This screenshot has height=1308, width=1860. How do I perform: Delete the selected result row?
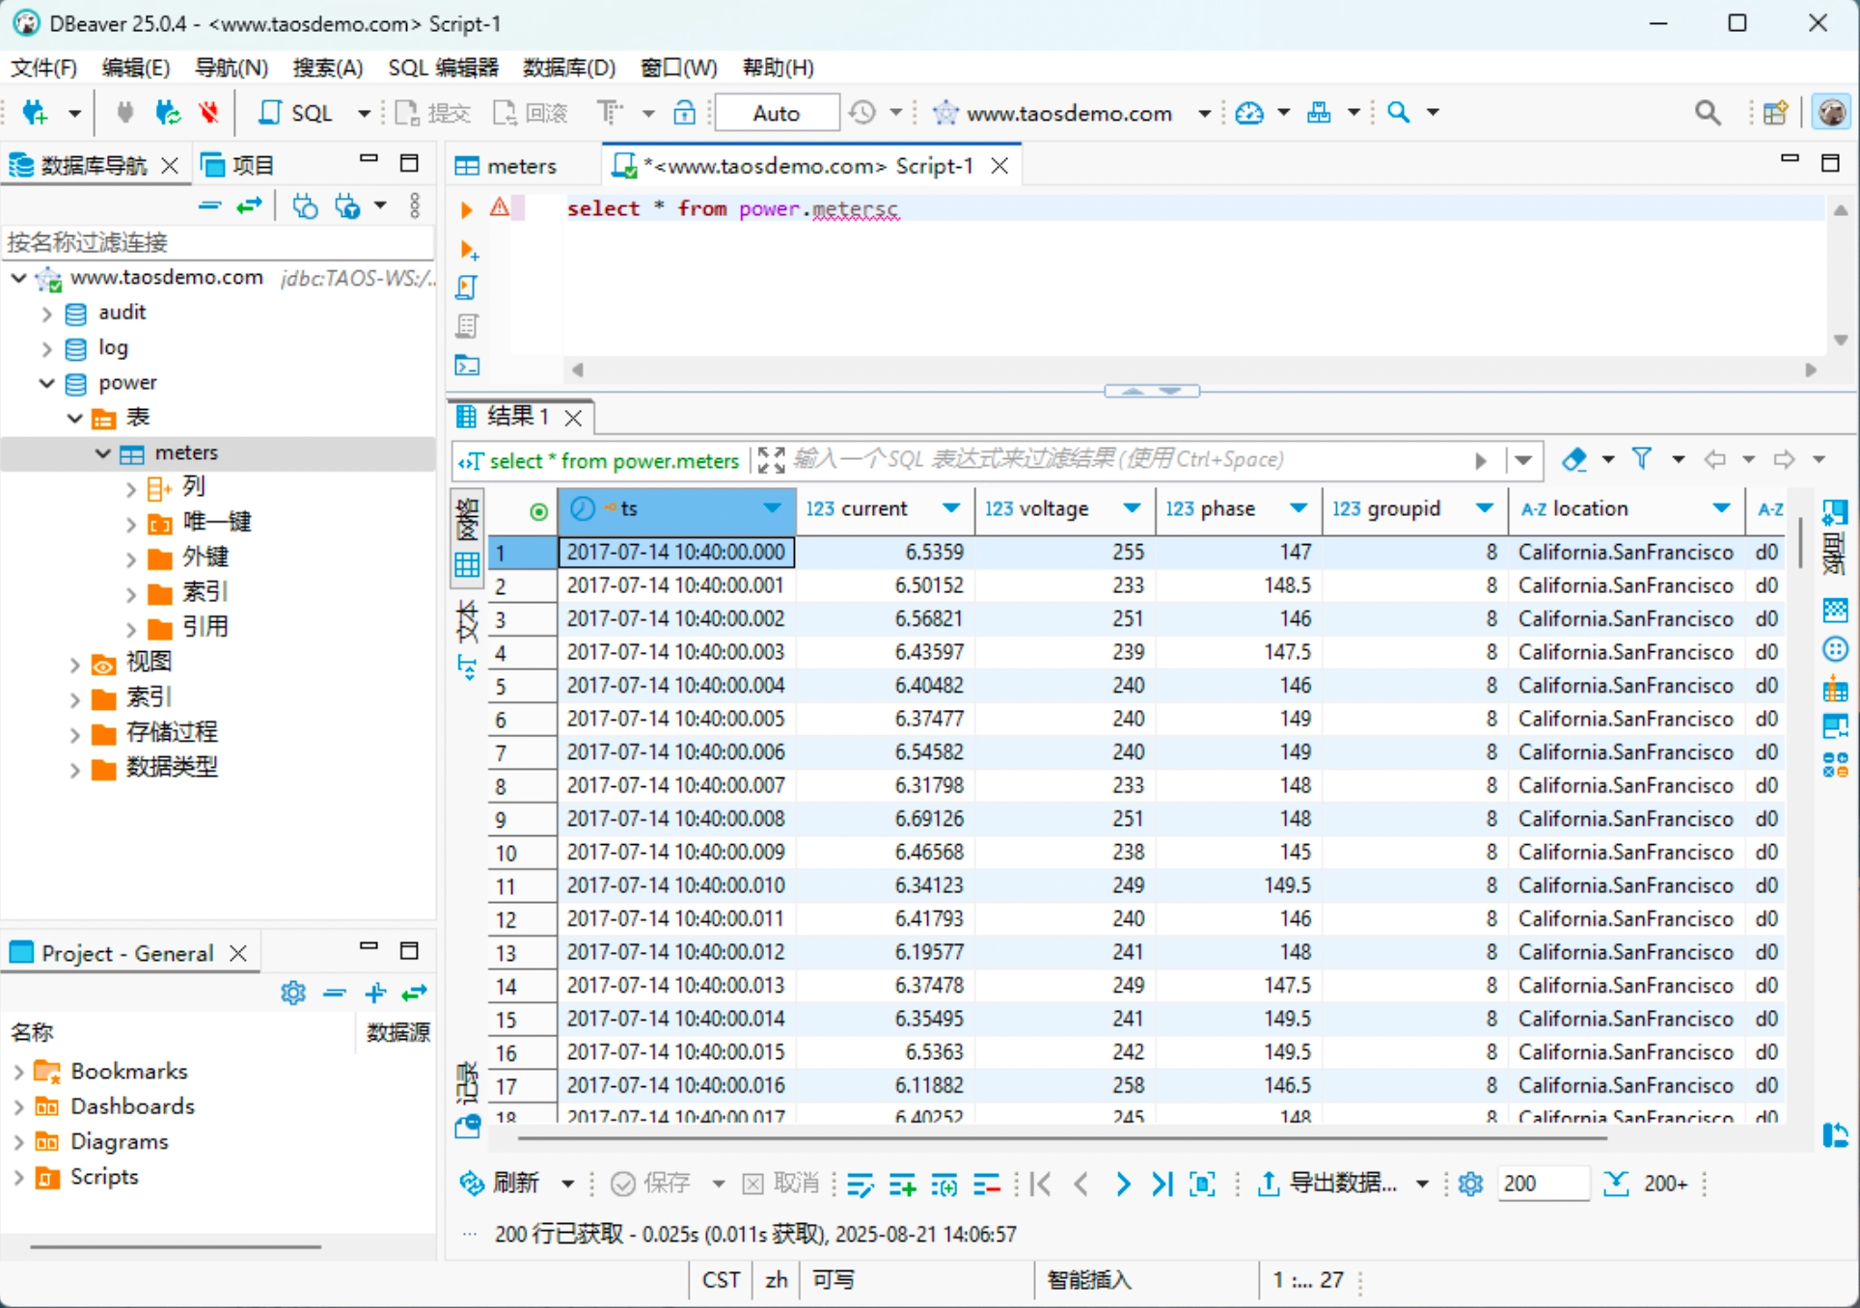click(x=986, y=1184)
